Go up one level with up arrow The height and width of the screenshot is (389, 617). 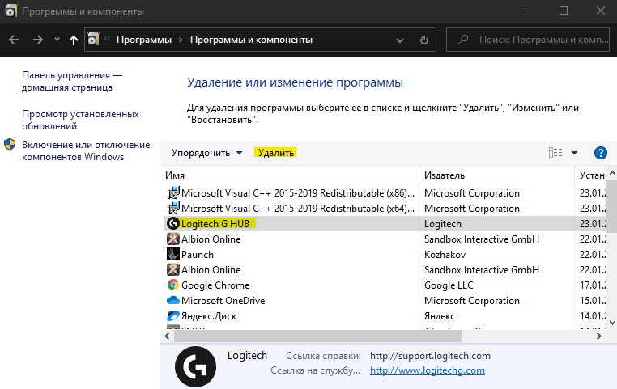click(x=74, y=40)
